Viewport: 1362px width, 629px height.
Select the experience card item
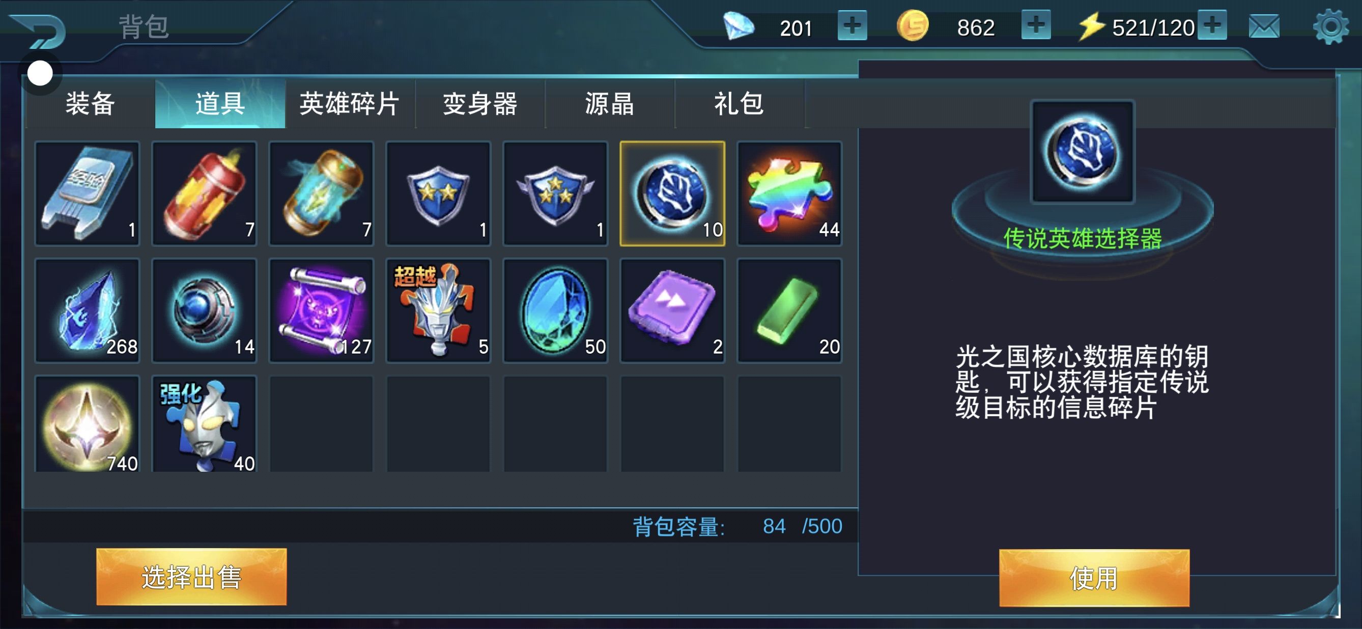coord(87,193)
